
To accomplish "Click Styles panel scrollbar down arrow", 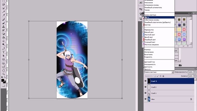I will pos(191,43).
